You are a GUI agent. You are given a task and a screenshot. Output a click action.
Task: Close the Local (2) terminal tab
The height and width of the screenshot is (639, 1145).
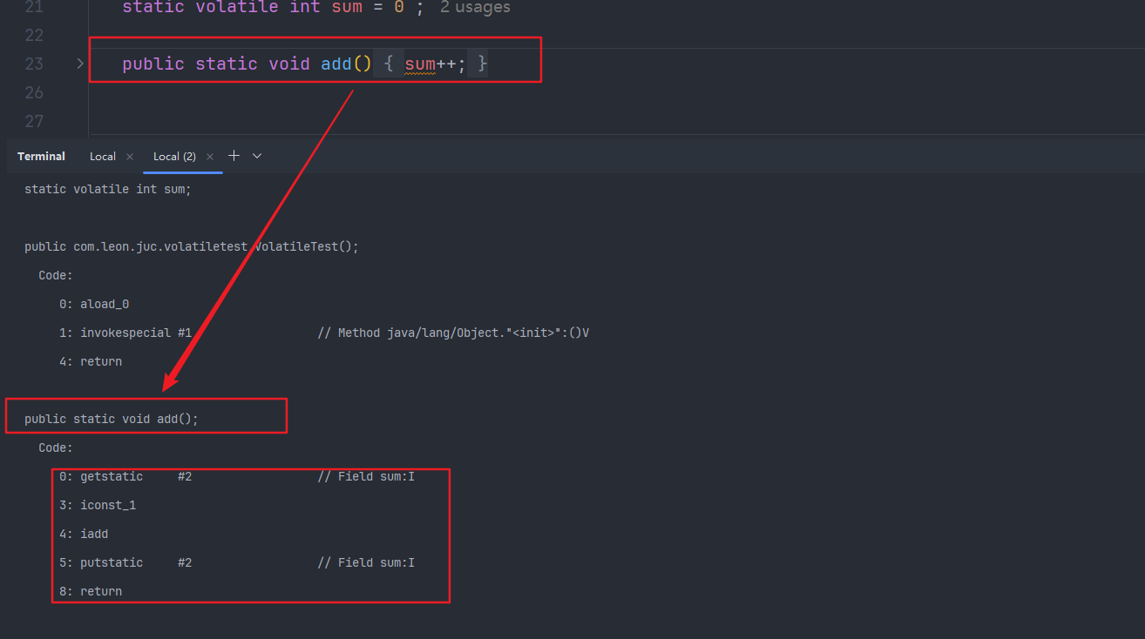210,157
